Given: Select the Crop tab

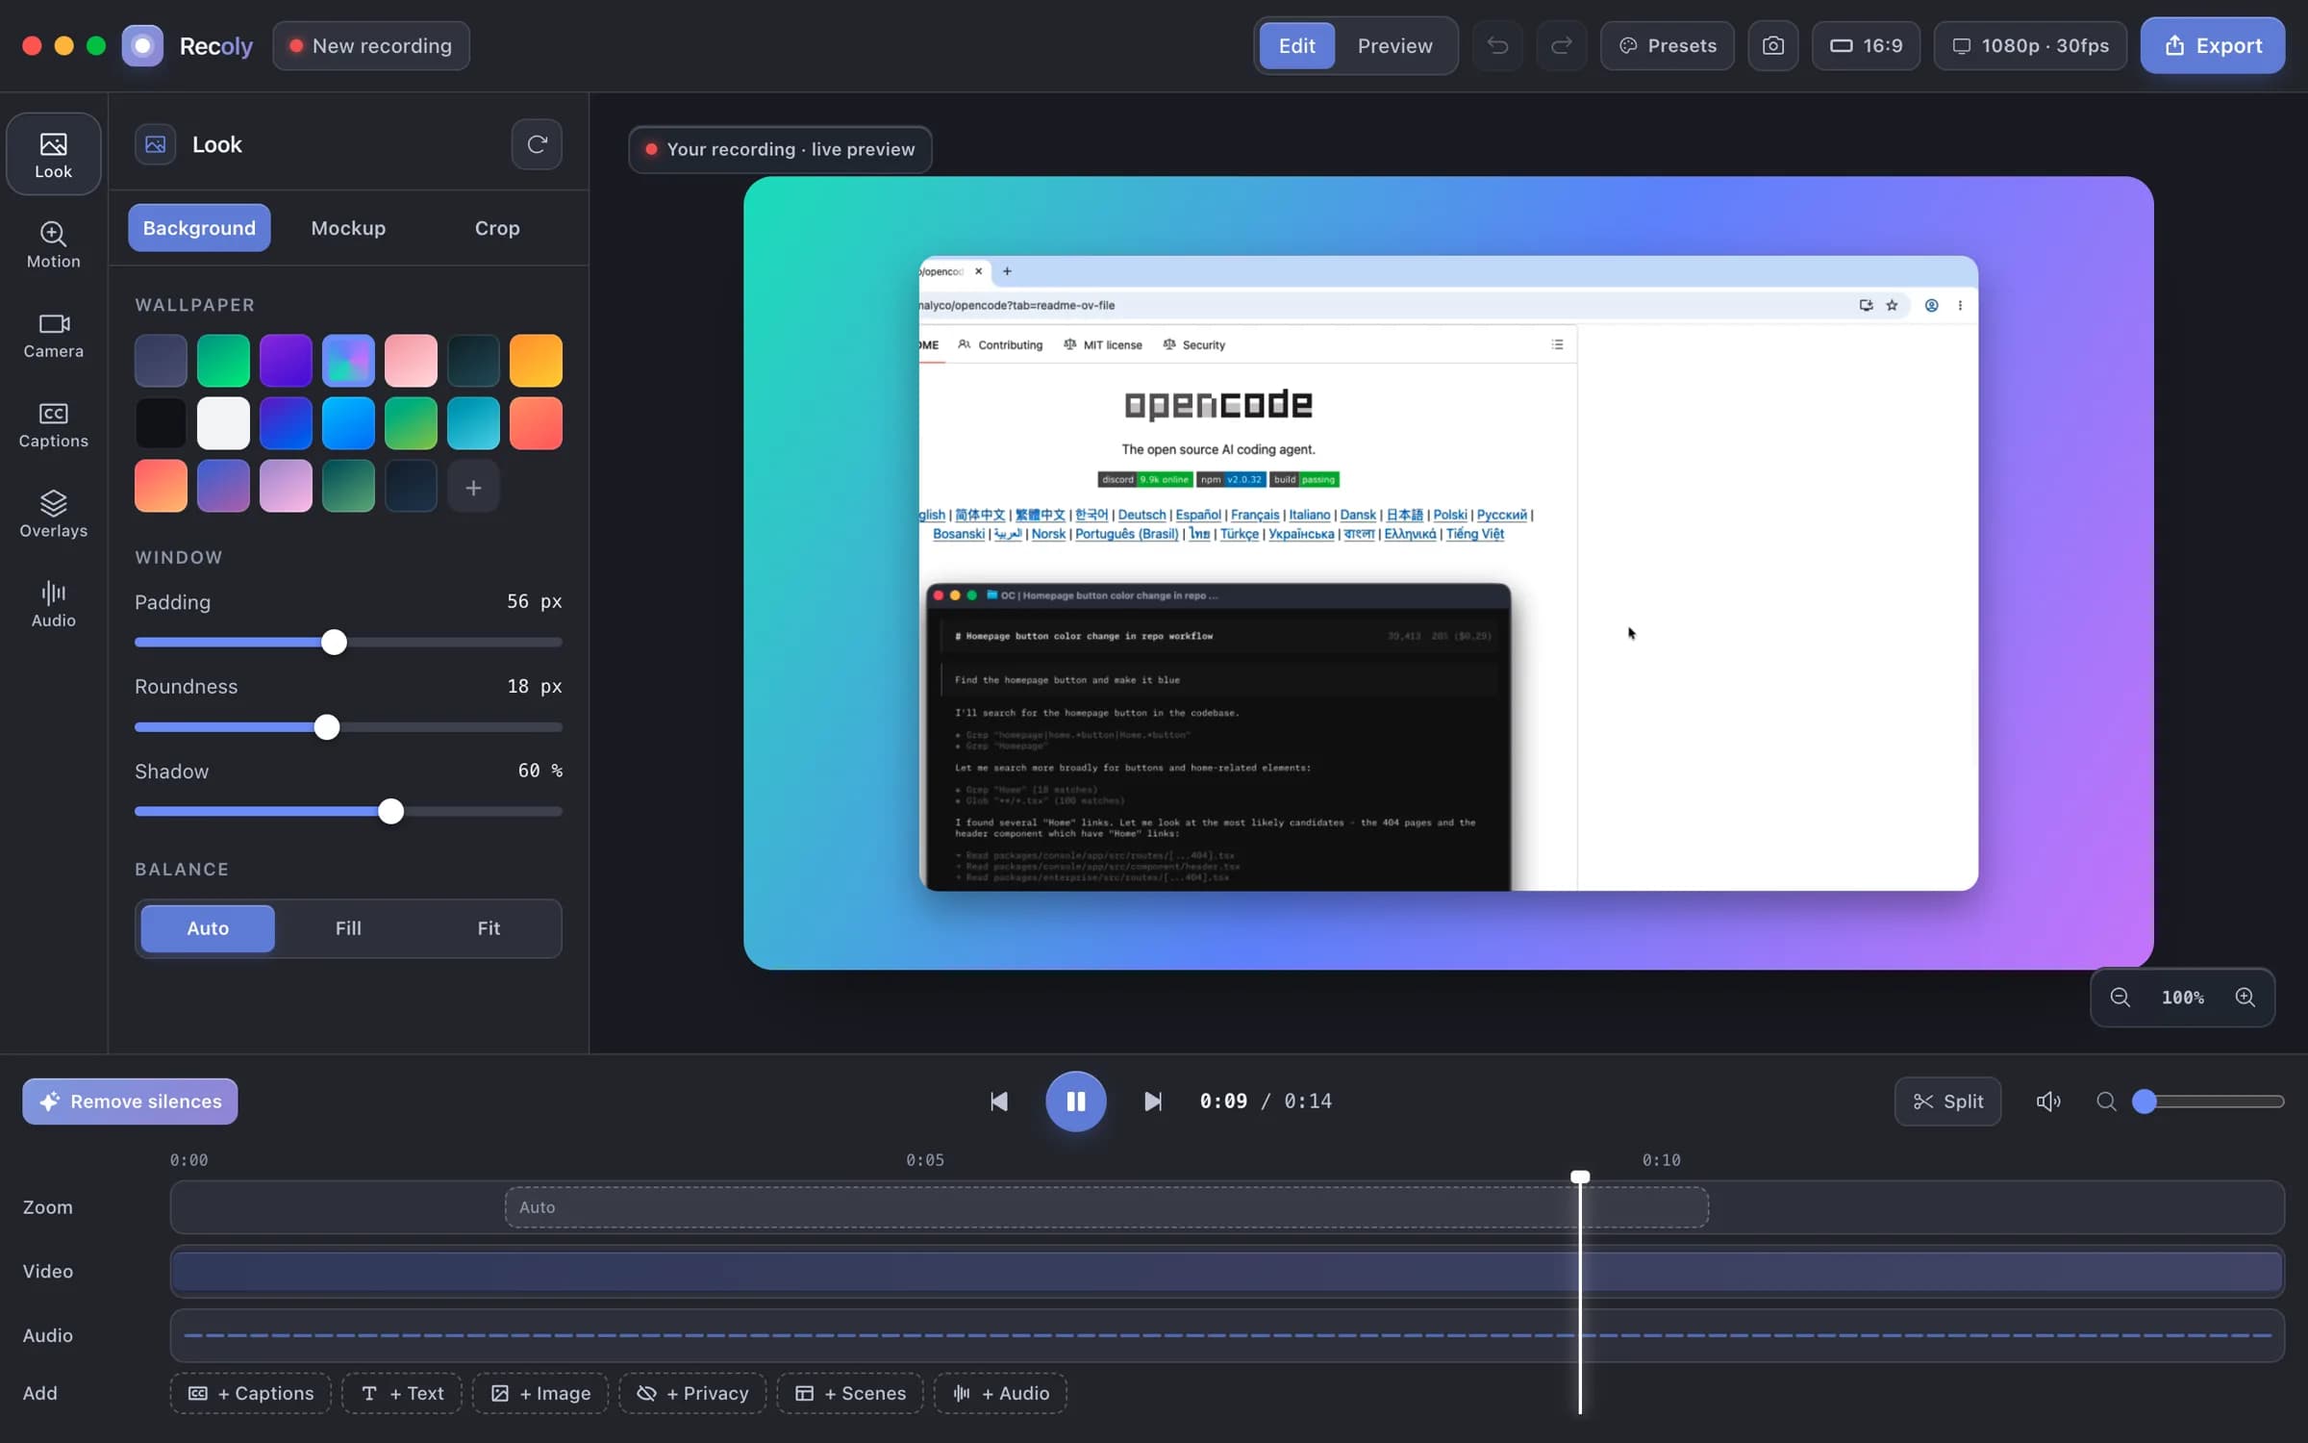Looking at the screenshot, I should coord(497,228).
